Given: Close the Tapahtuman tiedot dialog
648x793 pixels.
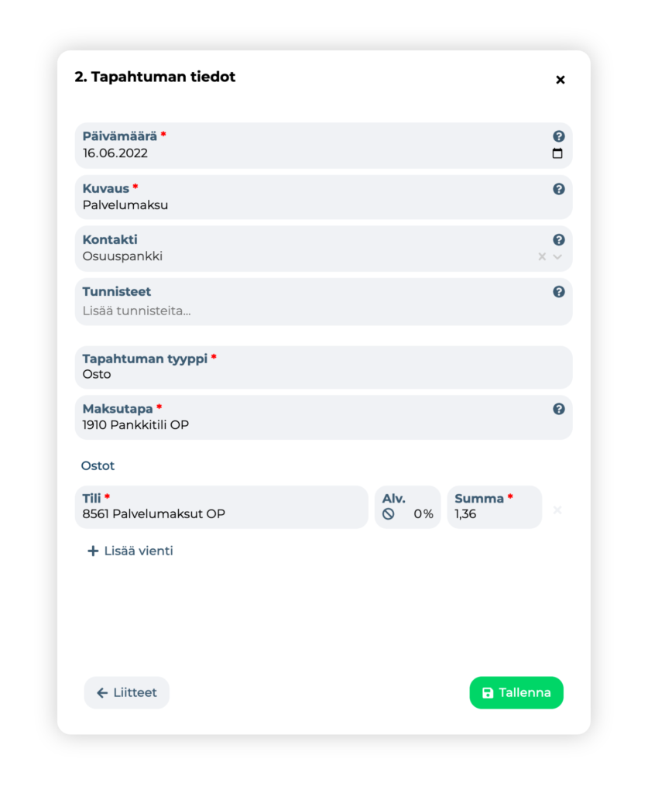Looking at the screenshot, I should pyautogui.click(x=560, y=80).
